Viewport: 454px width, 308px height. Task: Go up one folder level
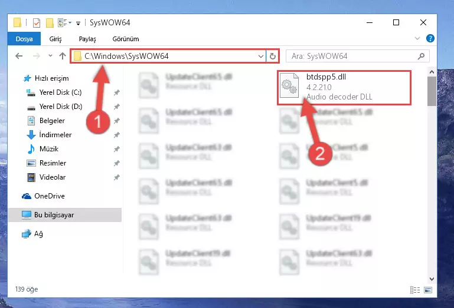point(63,56)
